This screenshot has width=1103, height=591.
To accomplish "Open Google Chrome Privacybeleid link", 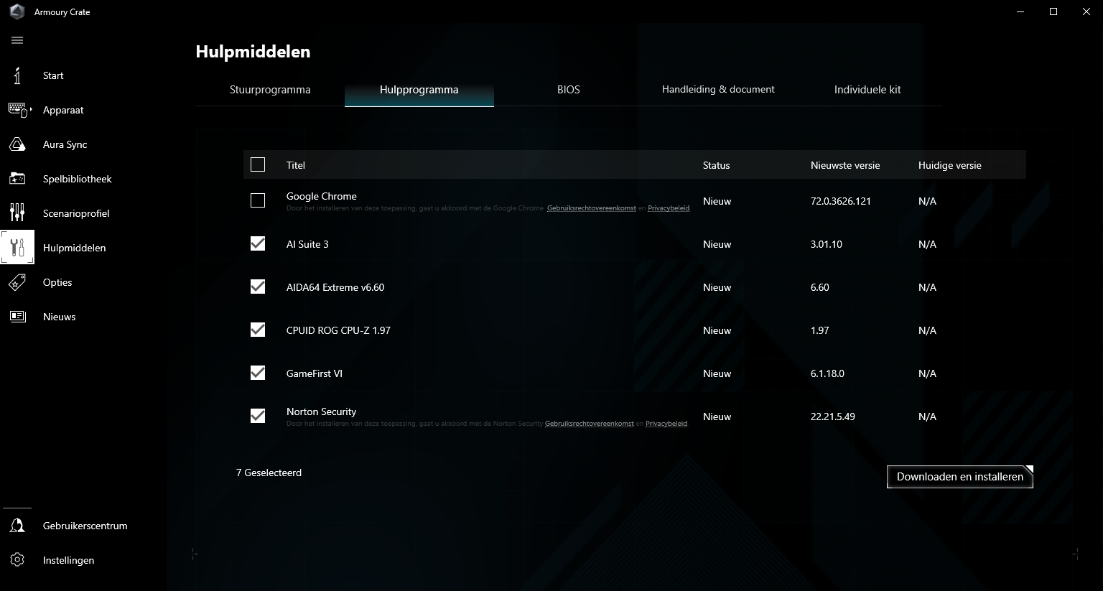I will point(669,208).
